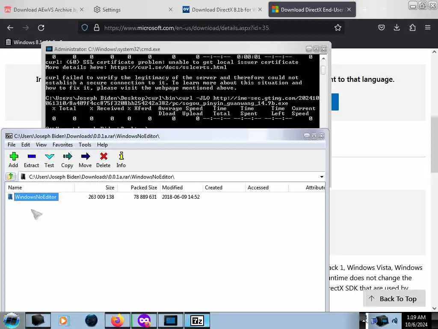The image size is (438, 329).
Task: Open the File menu in 7-Zip
Action: [12, 145]
